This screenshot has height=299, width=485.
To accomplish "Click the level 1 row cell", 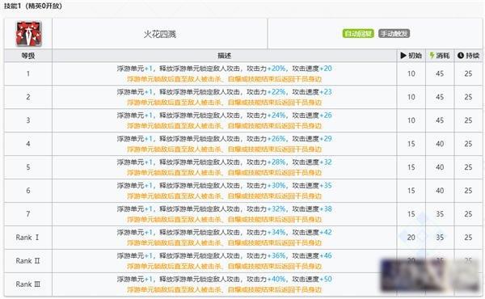I will pyautogui.click(x=28, y=74).
